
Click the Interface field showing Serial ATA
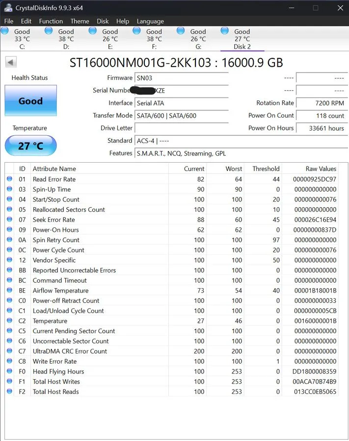pos(182,103)
